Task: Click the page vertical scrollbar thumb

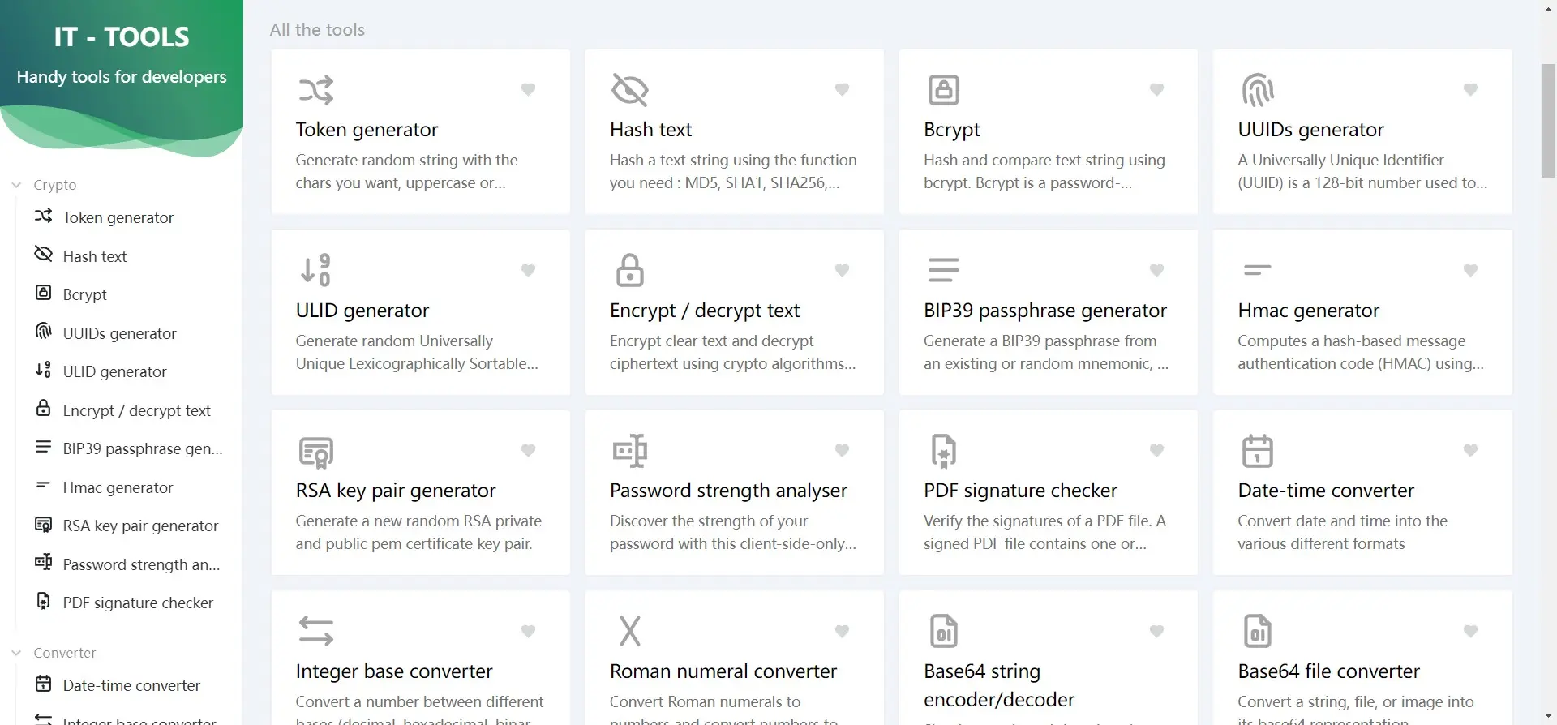Action: pos(1547,120)
